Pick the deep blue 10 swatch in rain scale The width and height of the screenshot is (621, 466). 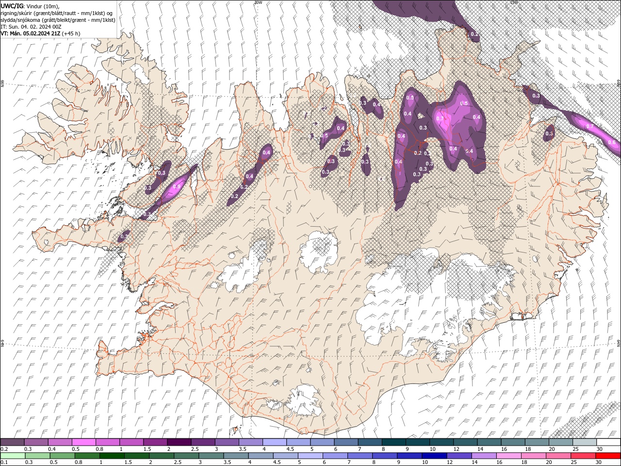tap(434, 456)
